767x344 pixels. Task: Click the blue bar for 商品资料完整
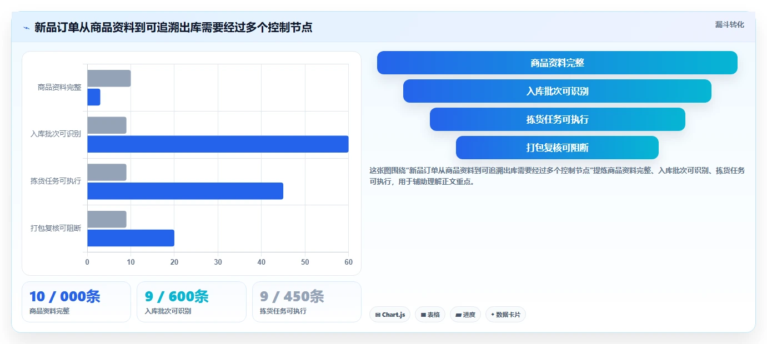[x=94, y=97]
